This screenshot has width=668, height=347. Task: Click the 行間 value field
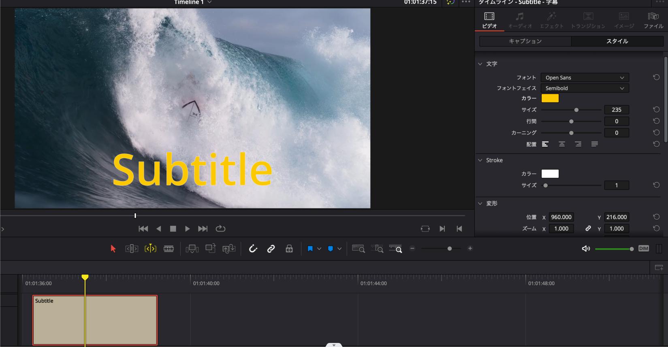[x=617, y=121]
